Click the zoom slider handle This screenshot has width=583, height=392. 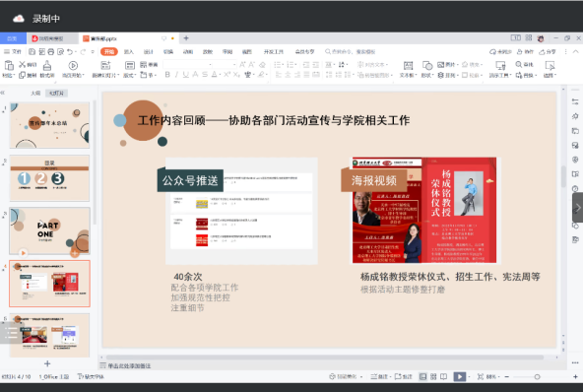[537, 377]
